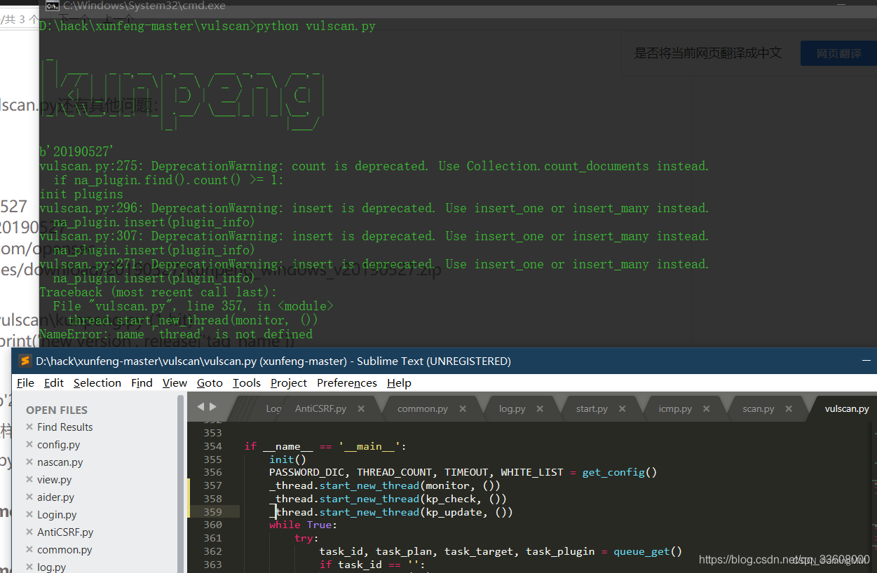Screen dimensions: 877x573
Task: Click Sublime Text app icon in title bar
Action: [25, 361]
